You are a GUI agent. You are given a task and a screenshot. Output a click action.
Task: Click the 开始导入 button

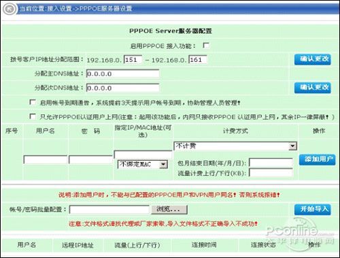[x=313, y=209]
